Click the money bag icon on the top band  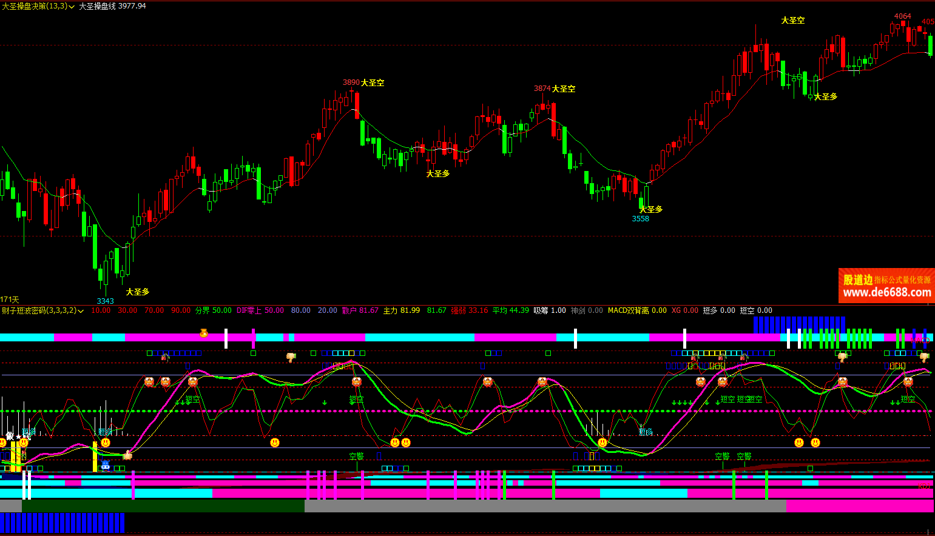tap(204, 333)
